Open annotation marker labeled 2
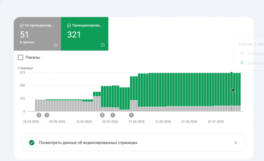 coord(47,115)
